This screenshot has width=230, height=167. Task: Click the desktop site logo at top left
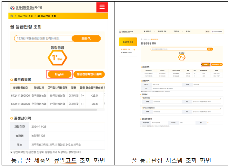click(x=126, y=31)
